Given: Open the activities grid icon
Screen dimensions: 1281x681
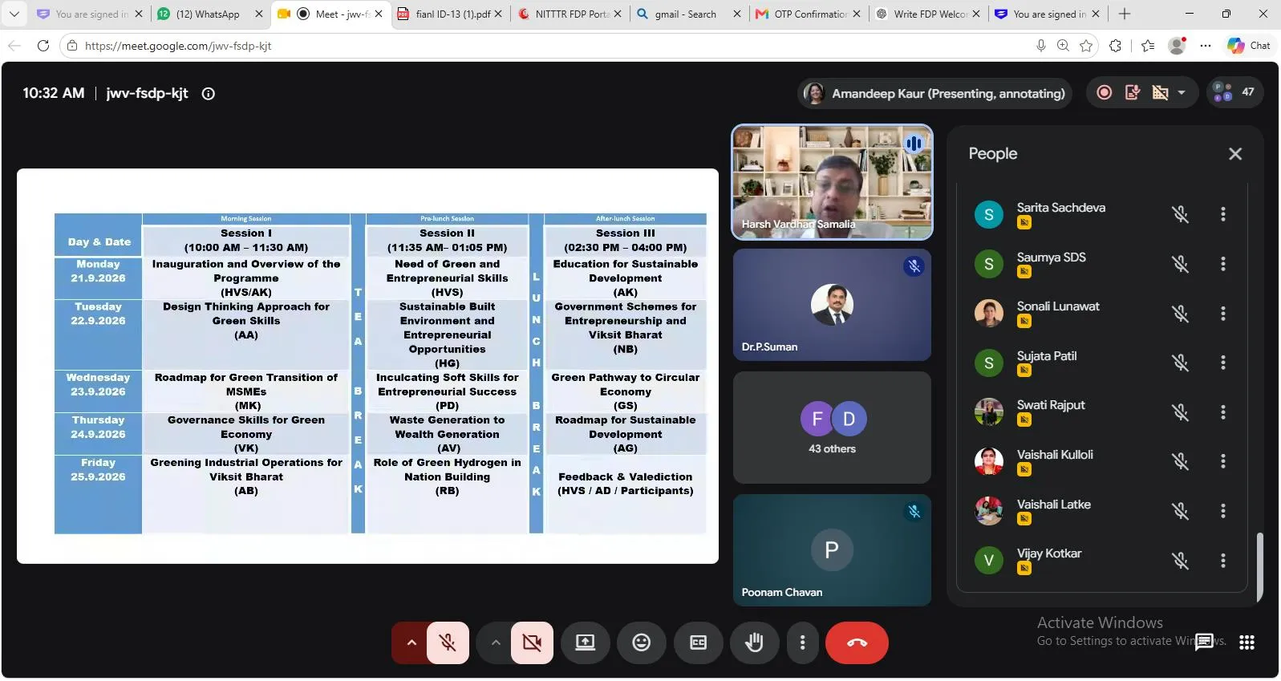Looking at the screenshot, I should tap(1247, 642).
